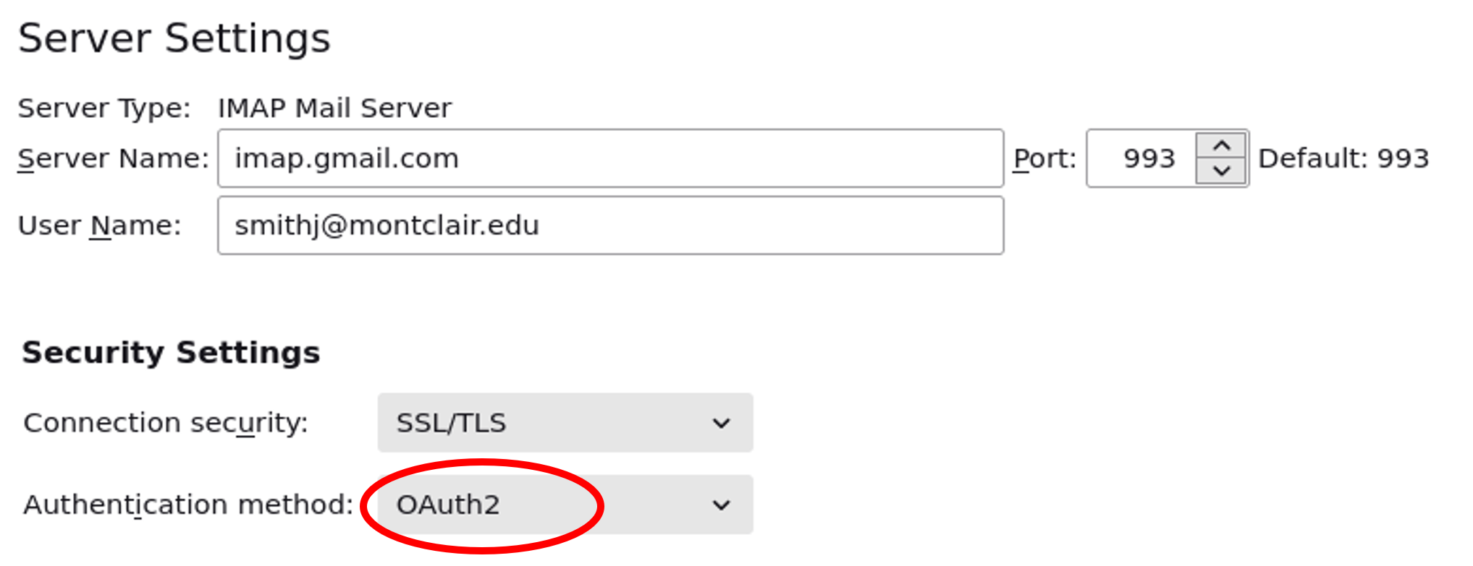Click the Server Type label
Viewport: 1473px width, 566px height.
coord(104,108)
